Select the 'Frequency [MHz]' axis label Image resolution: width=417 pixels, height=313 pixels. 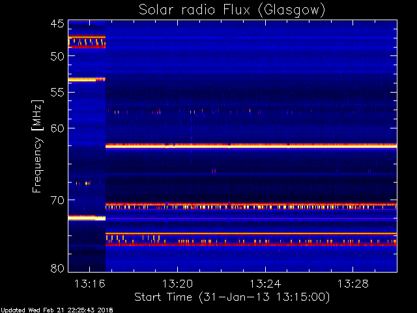pyautogui.click(x=37, y=146)
